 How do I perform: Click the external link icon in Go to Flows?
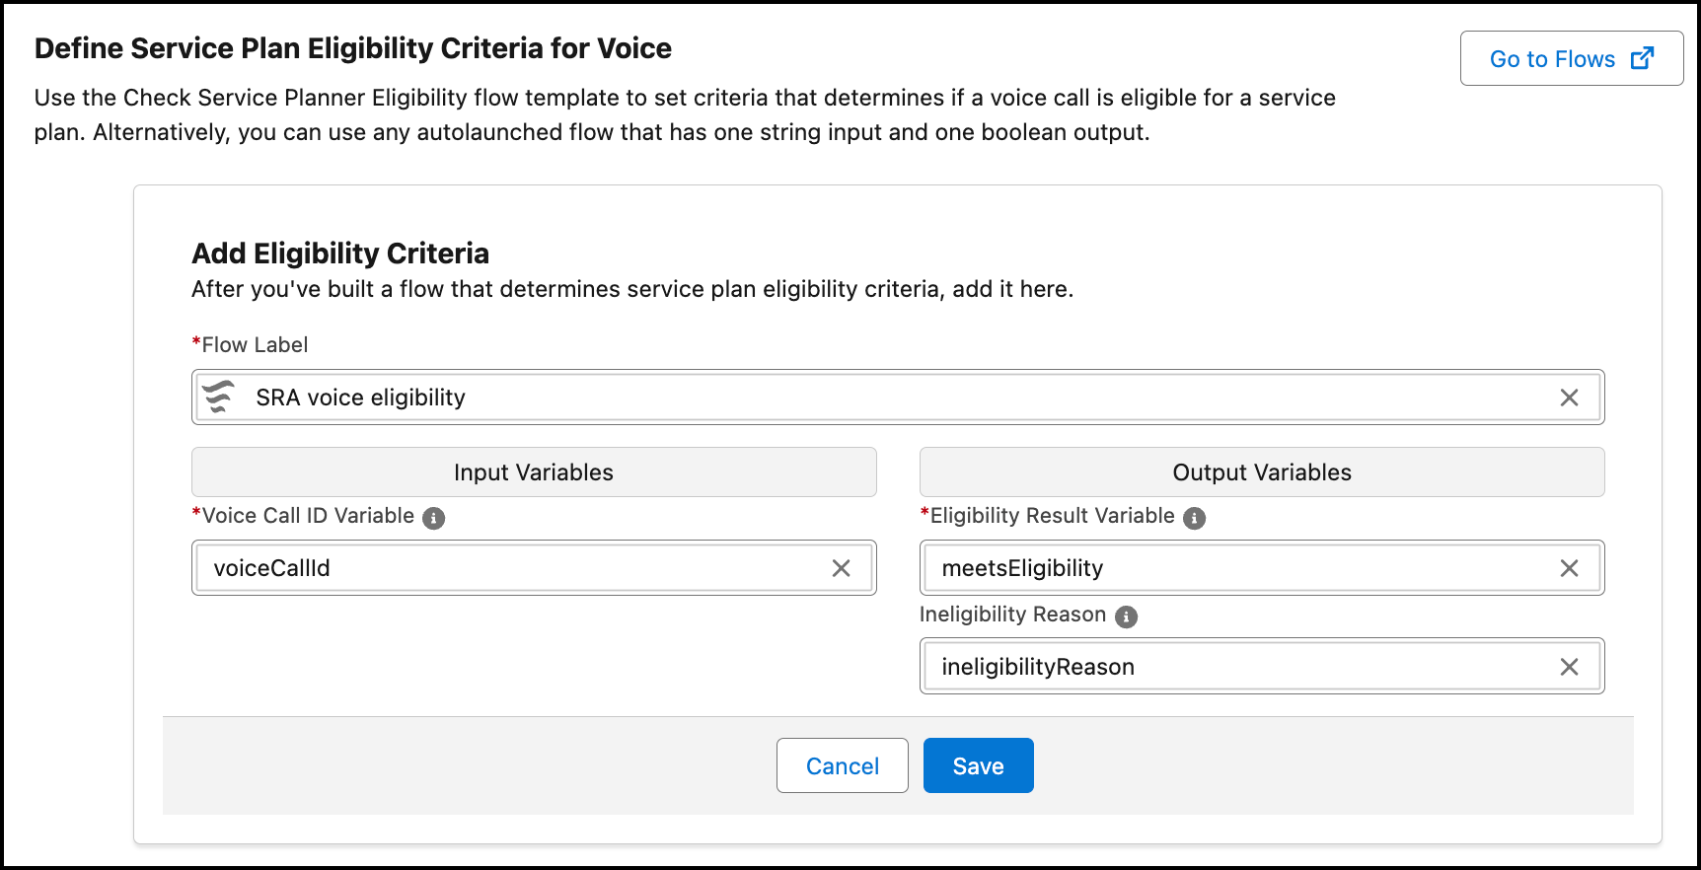(1642, 59)
